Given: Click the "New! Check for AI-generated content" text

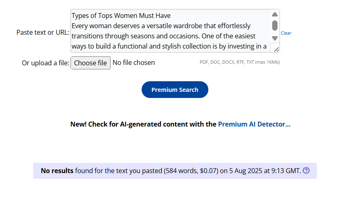Looking at the screenshot, I should coord(143,124).
